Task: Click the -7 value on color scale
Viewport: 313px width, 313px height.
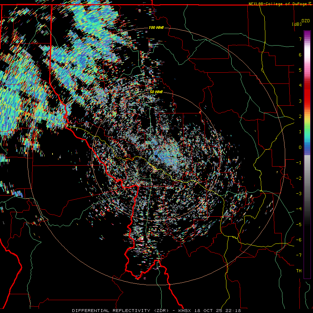Action: (299, 255)
